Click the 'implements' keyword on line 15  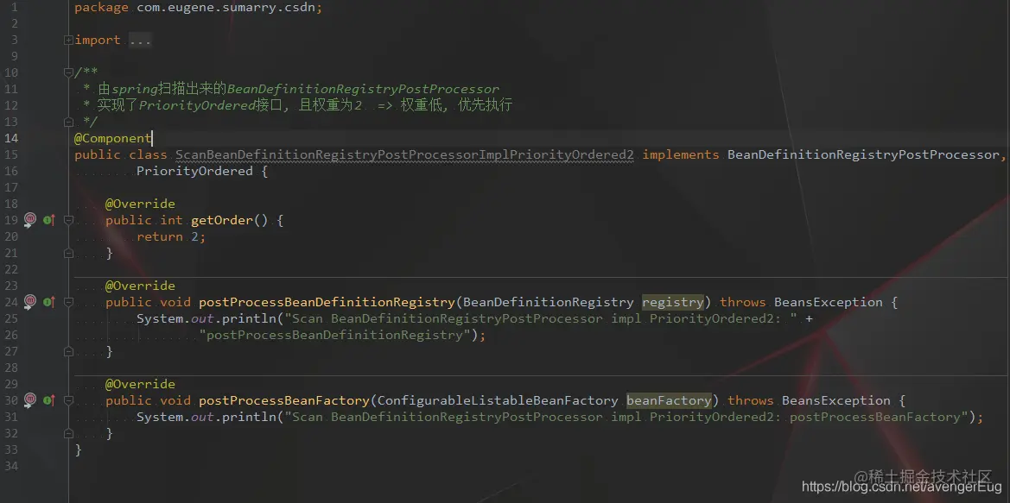point(681,154)
